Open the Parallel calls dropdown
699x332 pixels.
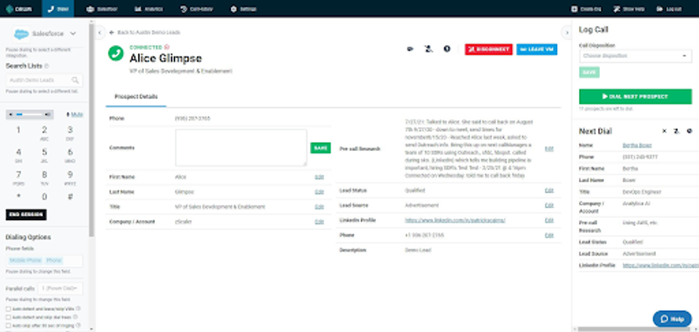[60, 288]
